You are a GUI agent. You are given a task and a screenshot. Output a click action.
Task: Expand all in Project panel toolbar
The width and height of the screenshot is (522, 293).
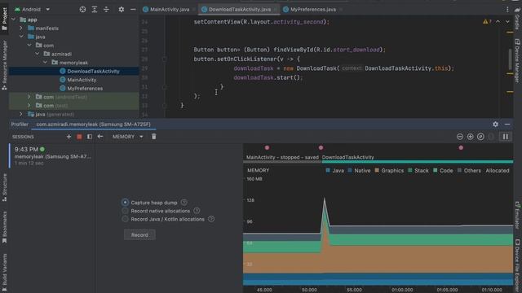point(95,9)
